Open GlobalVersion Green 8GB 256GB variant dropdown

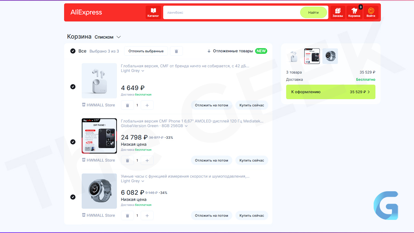(x=155, y=126)
